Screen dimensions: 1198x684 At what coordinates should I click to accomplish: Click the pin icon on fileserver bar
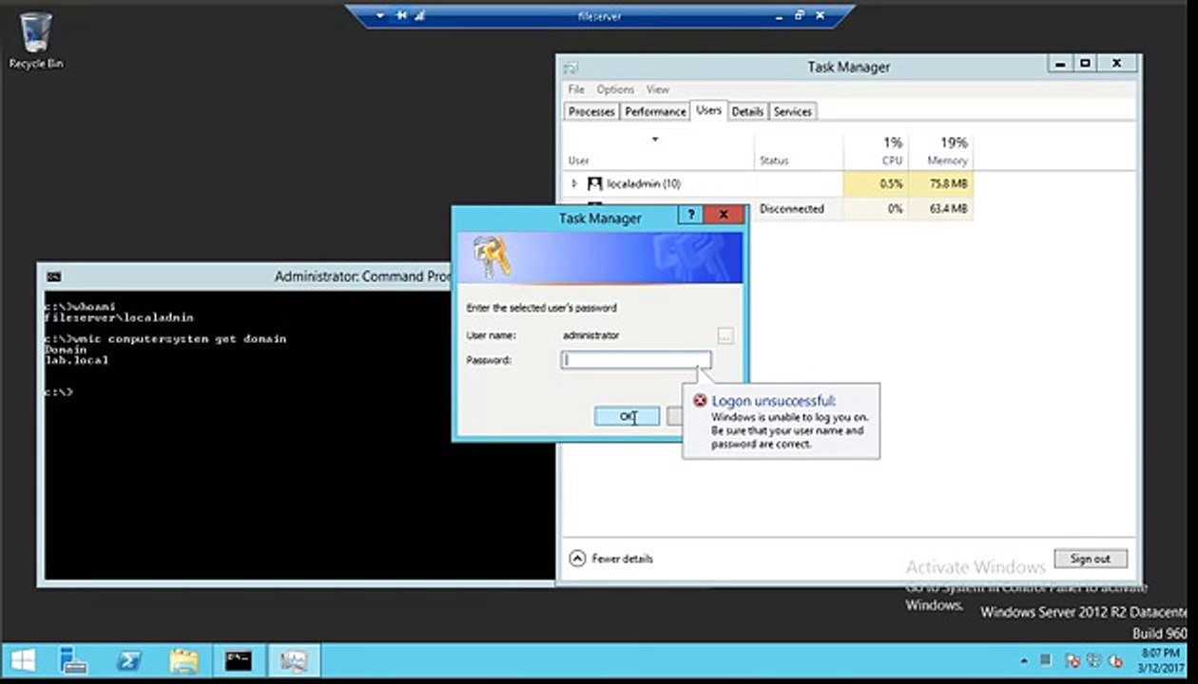point(401,15)
